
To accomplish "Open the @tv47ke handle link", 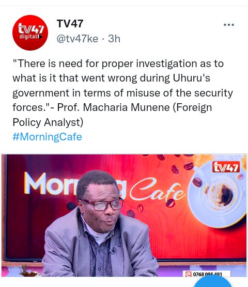I will [x=78, y=39].
